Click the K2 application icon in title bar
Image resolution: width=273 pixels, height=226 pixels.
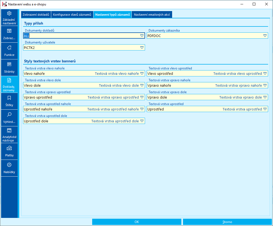click(5, 4)
